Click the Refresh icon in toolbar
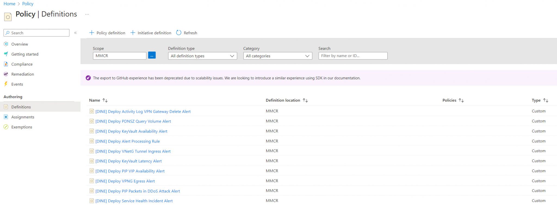This screenshot has width=557, height=205. [x=179, y=33]
